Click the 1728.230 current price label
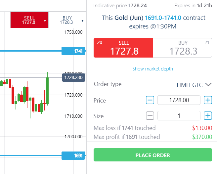 click(x=73, y=77)
